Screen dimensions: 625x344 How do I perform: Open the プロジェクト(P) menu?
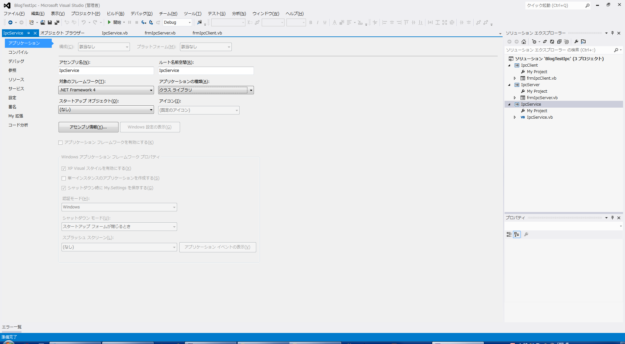click(86, 14)
